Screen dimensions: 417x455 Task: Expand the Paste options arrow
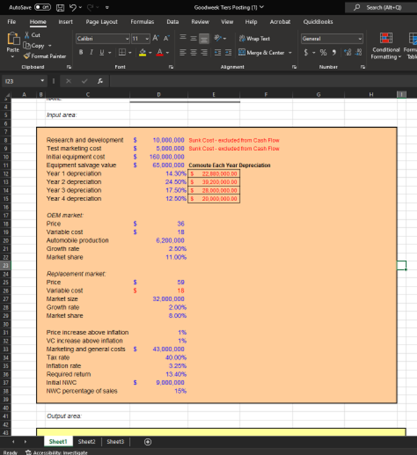pos(13,57)
